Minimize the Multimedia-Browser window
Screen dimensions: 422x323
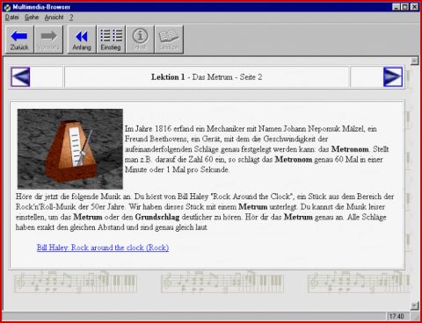[397, 7]
